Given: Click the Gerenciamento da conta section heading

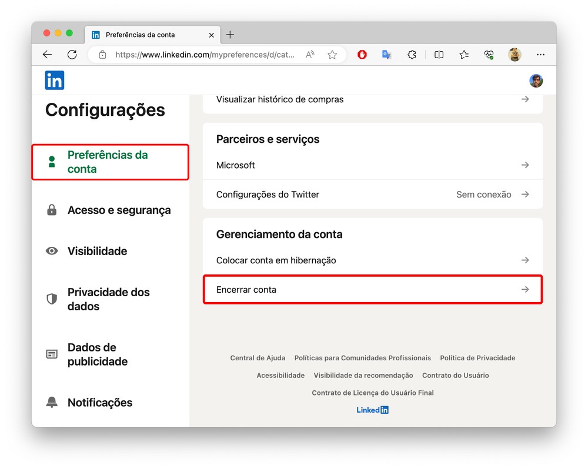Looking at the screenshot, I should pos(279,235).
